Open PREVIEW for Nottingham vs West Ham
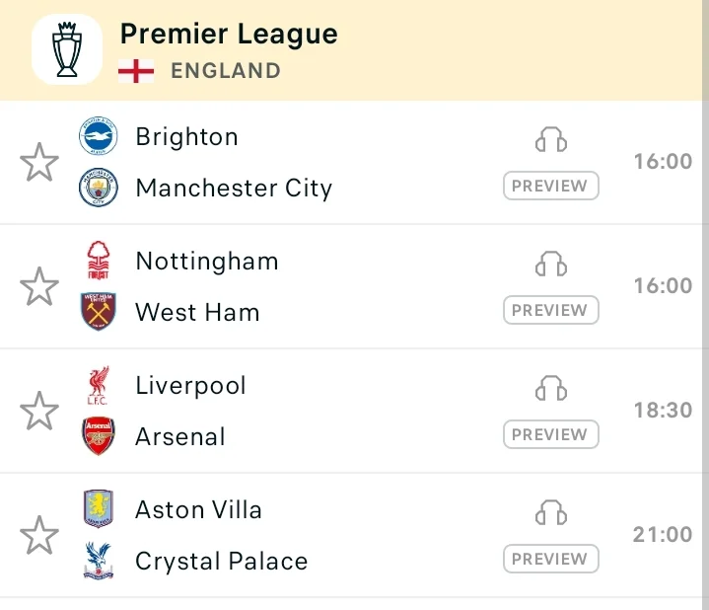Image resolution: width=709 pixels, height=610 pixels. [551, 310]
